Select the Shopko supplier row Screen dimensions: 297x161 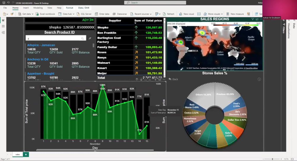tap(130, 27)
